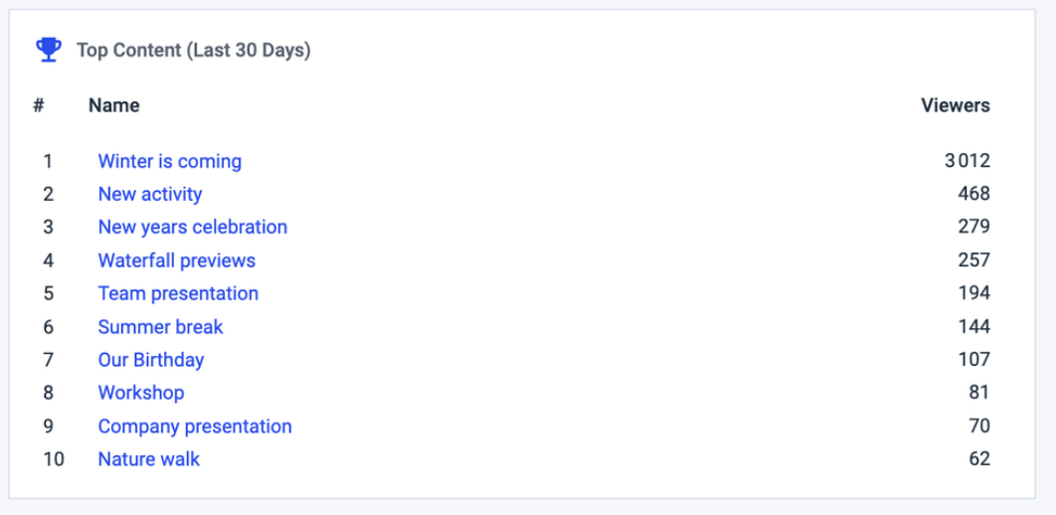The height and width of the screenshot is (515, 1056).
Task: Open the Workshop content link
Action: coord(141,393)
